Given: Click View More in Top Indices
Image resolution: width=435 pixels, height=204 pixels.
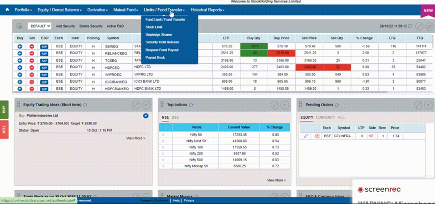Looking at the screenshot, I should pos(276,180).
